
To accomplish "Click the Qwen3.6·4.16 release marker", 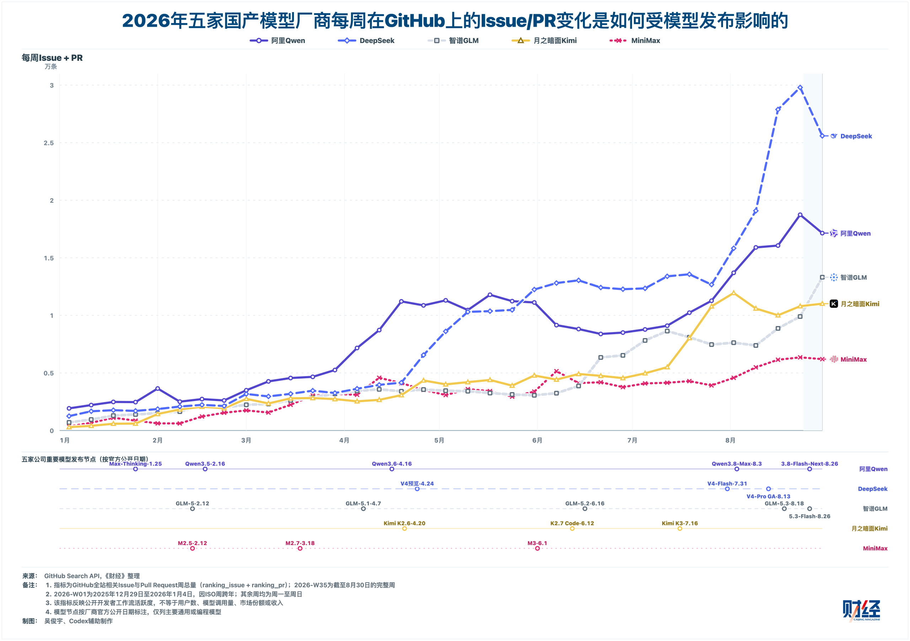I will 392,469.
